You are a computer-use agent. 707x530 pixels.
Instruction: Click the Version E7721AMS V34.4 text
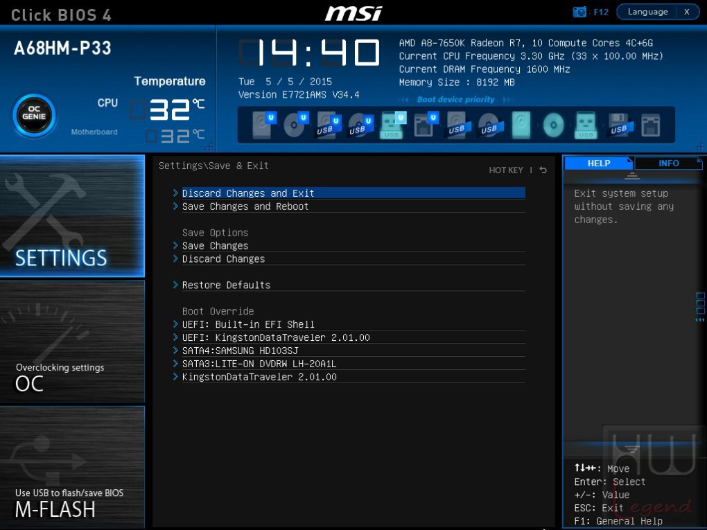click(x=299, y=95)
